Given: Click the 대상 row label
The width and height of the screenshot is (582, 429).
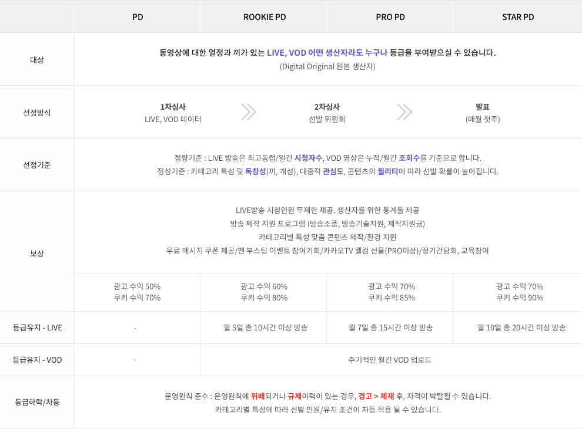Looking at the screenshot, I should pos(37,60).
